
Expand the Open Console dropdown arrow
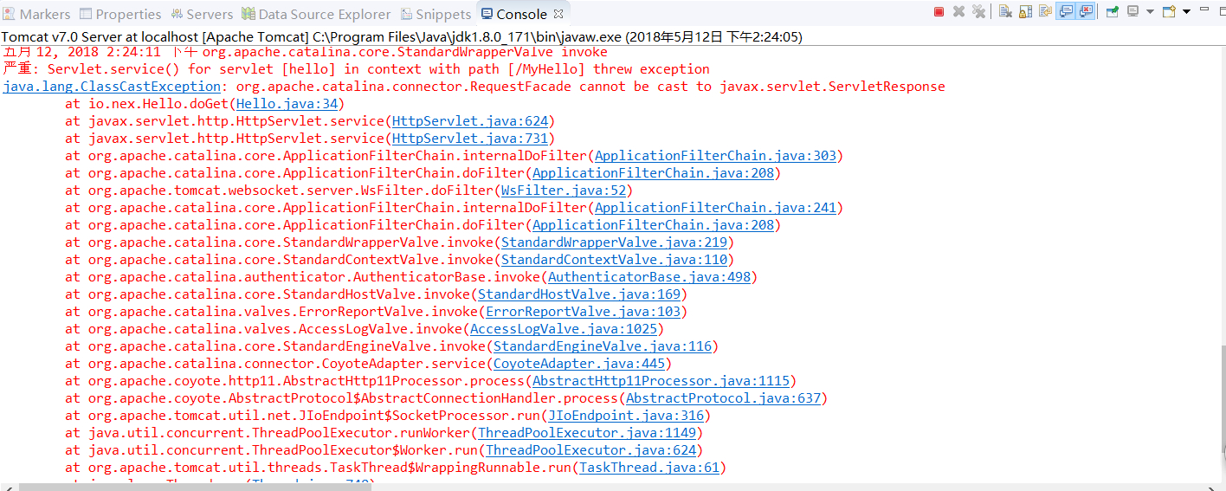tap(1186, 11)
